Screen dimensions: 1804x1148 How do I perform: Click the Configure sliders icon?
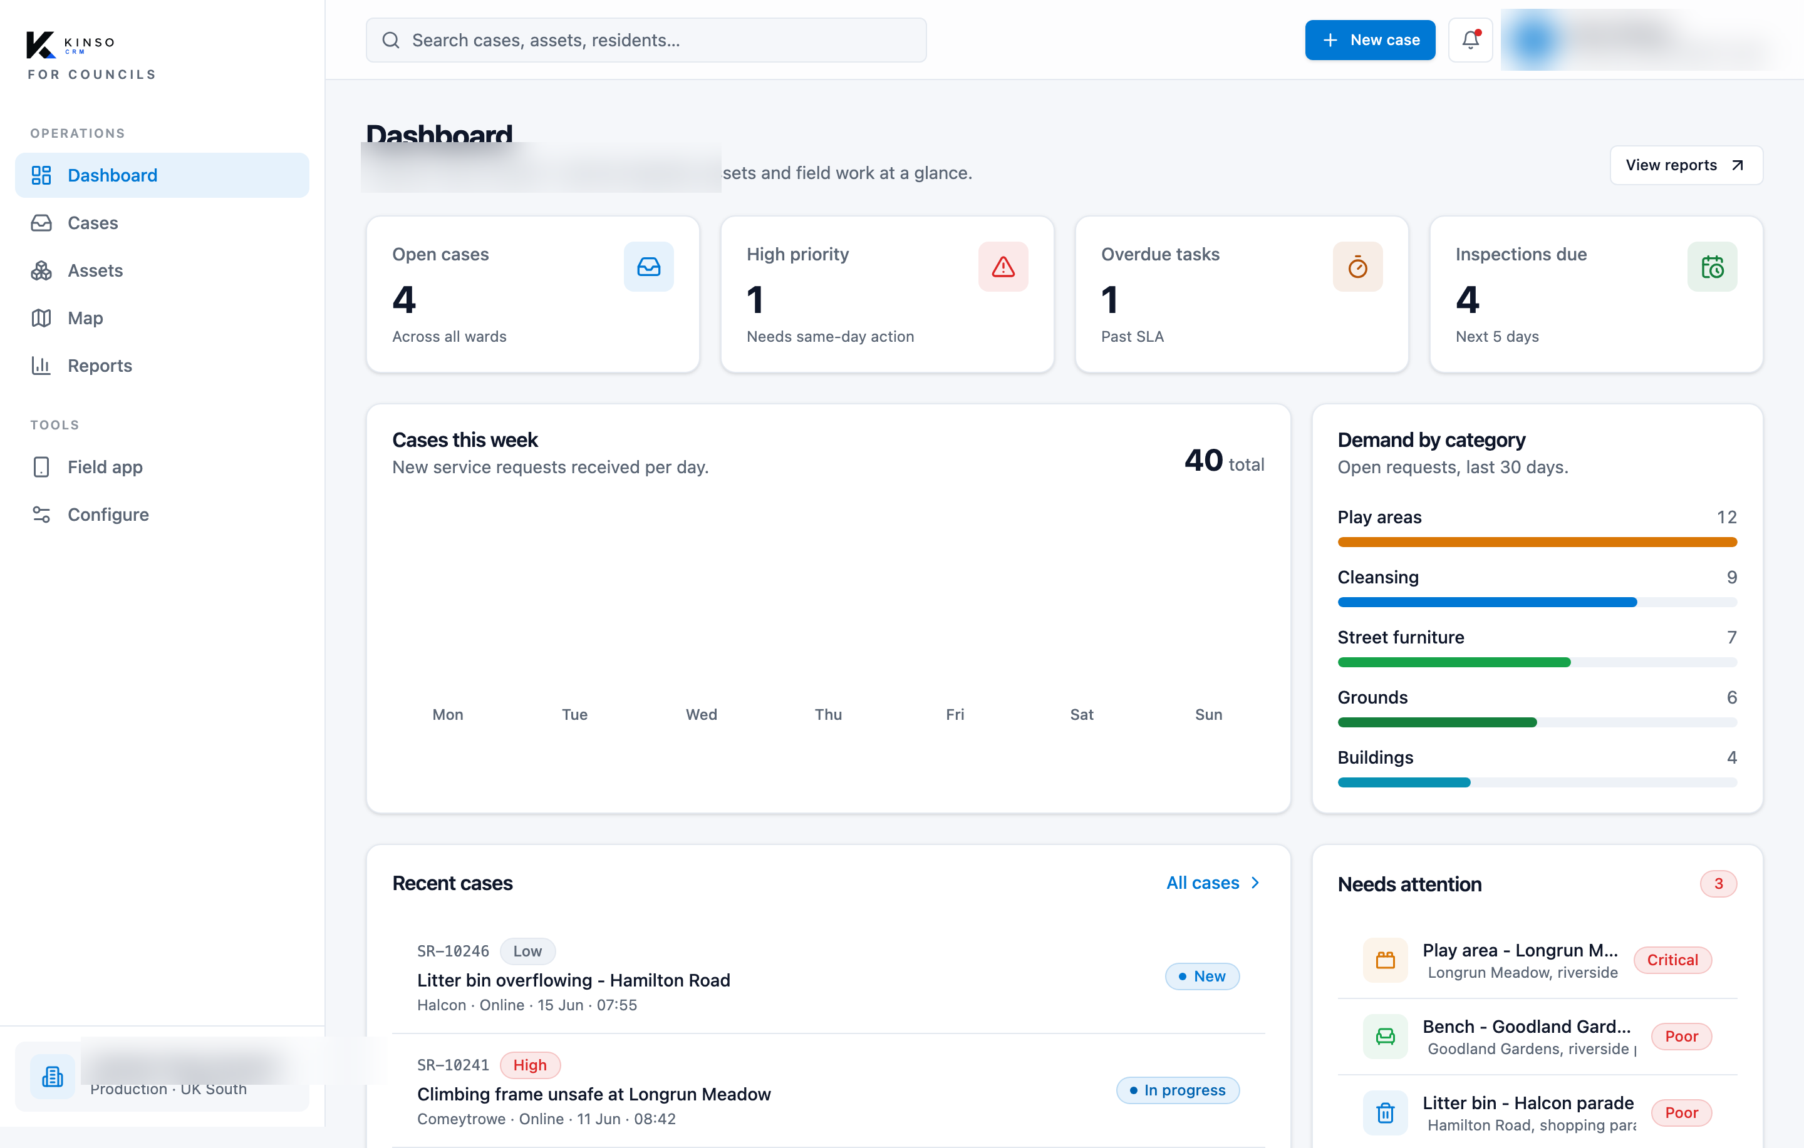coord(41,515)
